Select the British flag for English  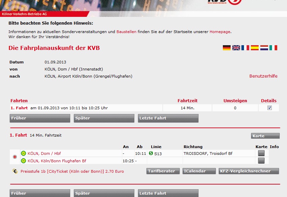coord(236,48)
